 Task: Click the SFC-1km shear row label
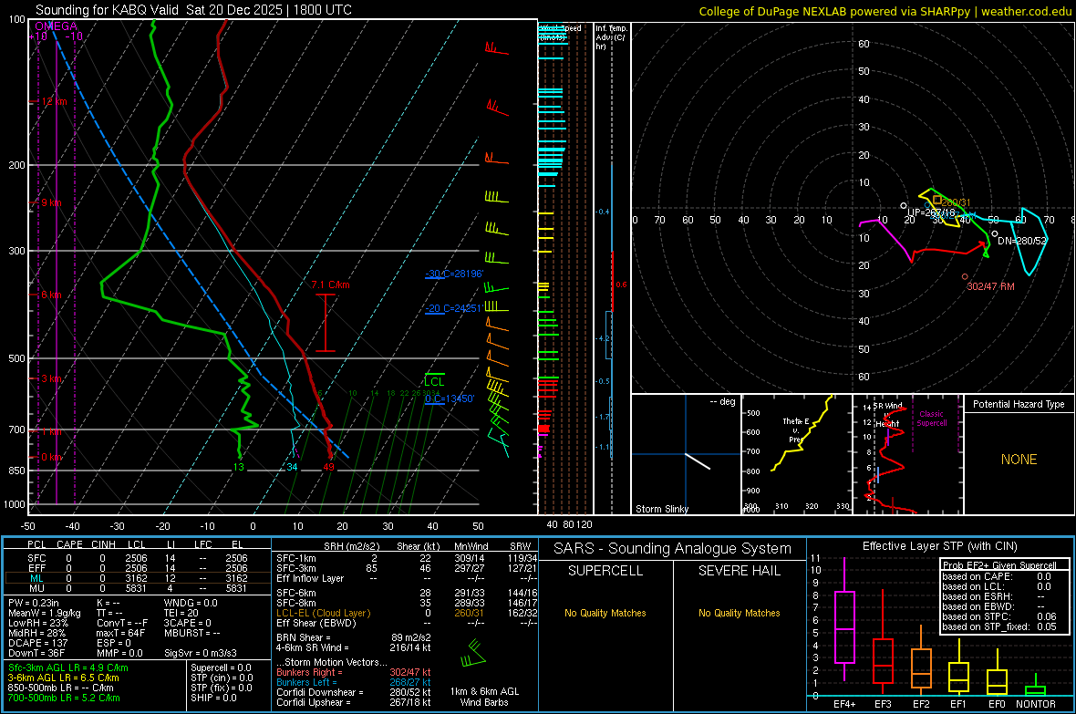tap(295, 558)
